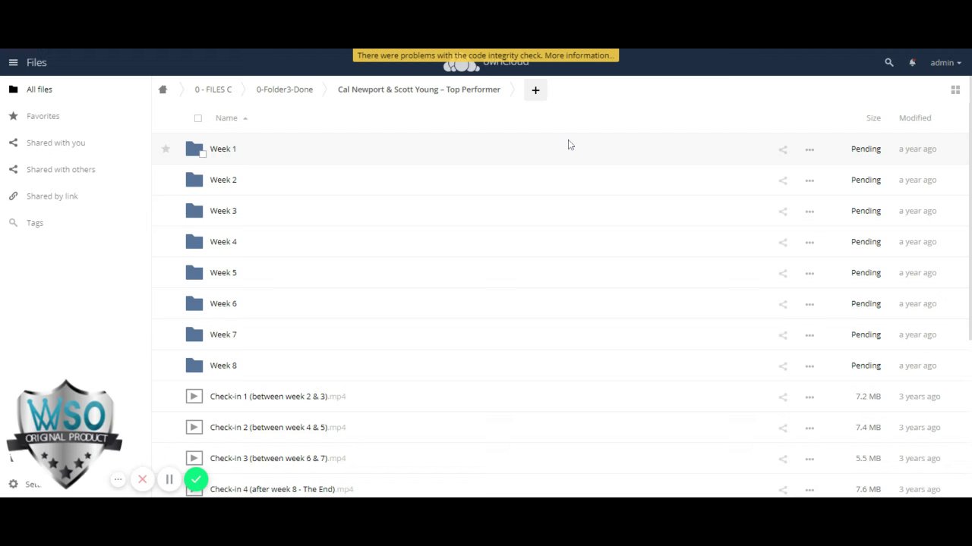The image size is (972, 546).
Task: Open Check-in 4 (after week 8 - The End).mp4
Action: [282, 490]
